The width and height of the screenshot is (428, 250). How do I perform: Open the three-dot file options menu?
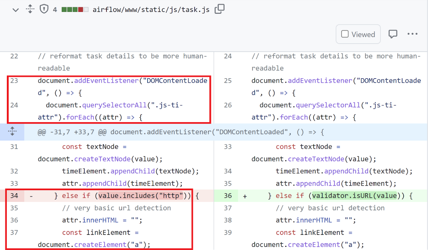(412, 34)
